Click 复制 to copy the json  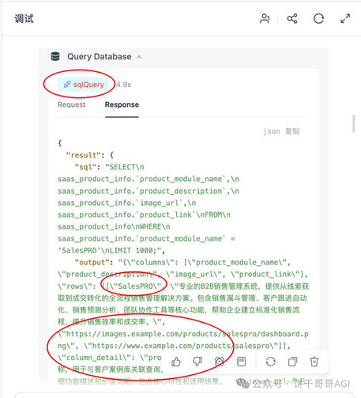pyautogui.click(x=292, y=131)
